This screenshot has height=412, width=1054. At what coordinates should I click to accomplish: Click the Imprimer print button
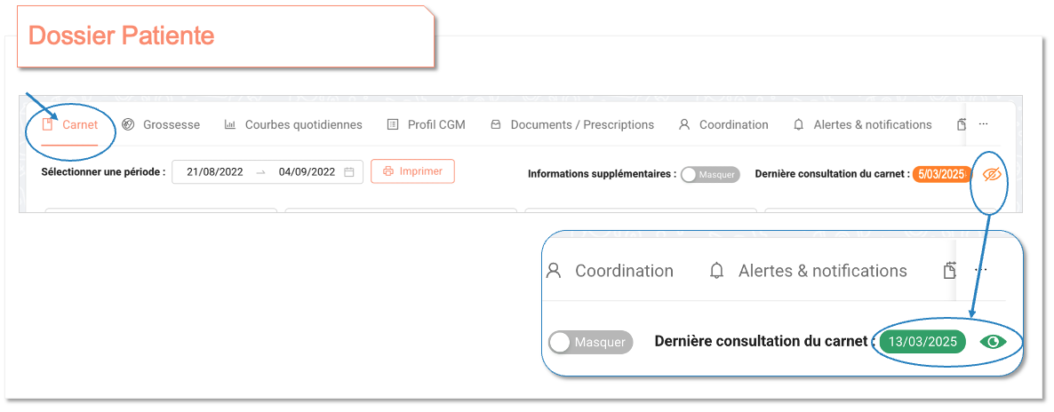[x=412, y=171]
